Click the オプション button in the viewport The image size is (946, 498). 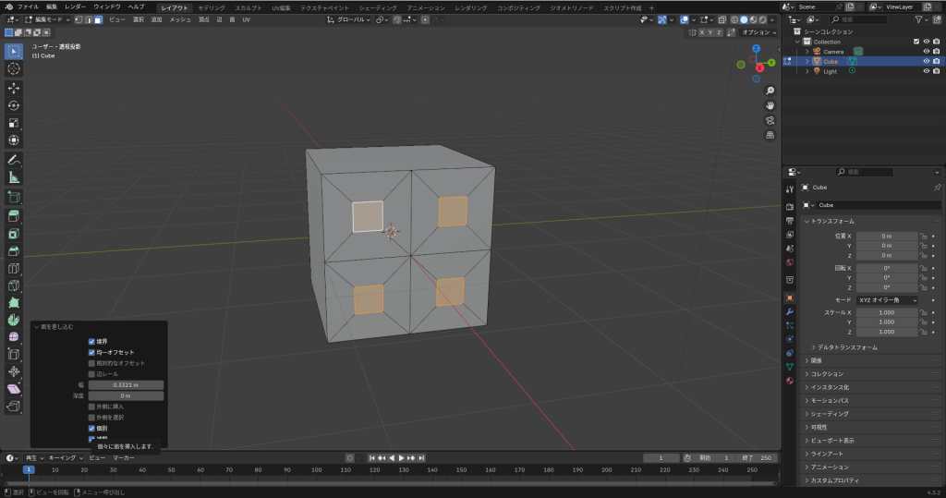pos(758,32)
